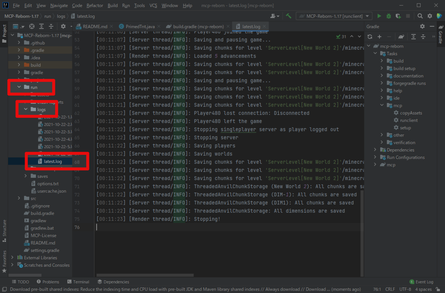Open gradlew.bat in the Project tree
Viewport: 445px width, 293px height.
click(42, 228)
